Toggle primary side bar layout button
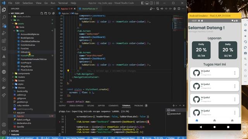 coord(143,3)
